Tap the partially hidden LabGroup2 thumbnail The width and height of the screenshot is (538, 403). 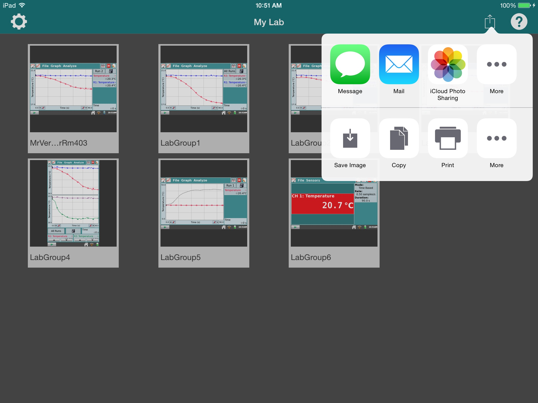306,89
